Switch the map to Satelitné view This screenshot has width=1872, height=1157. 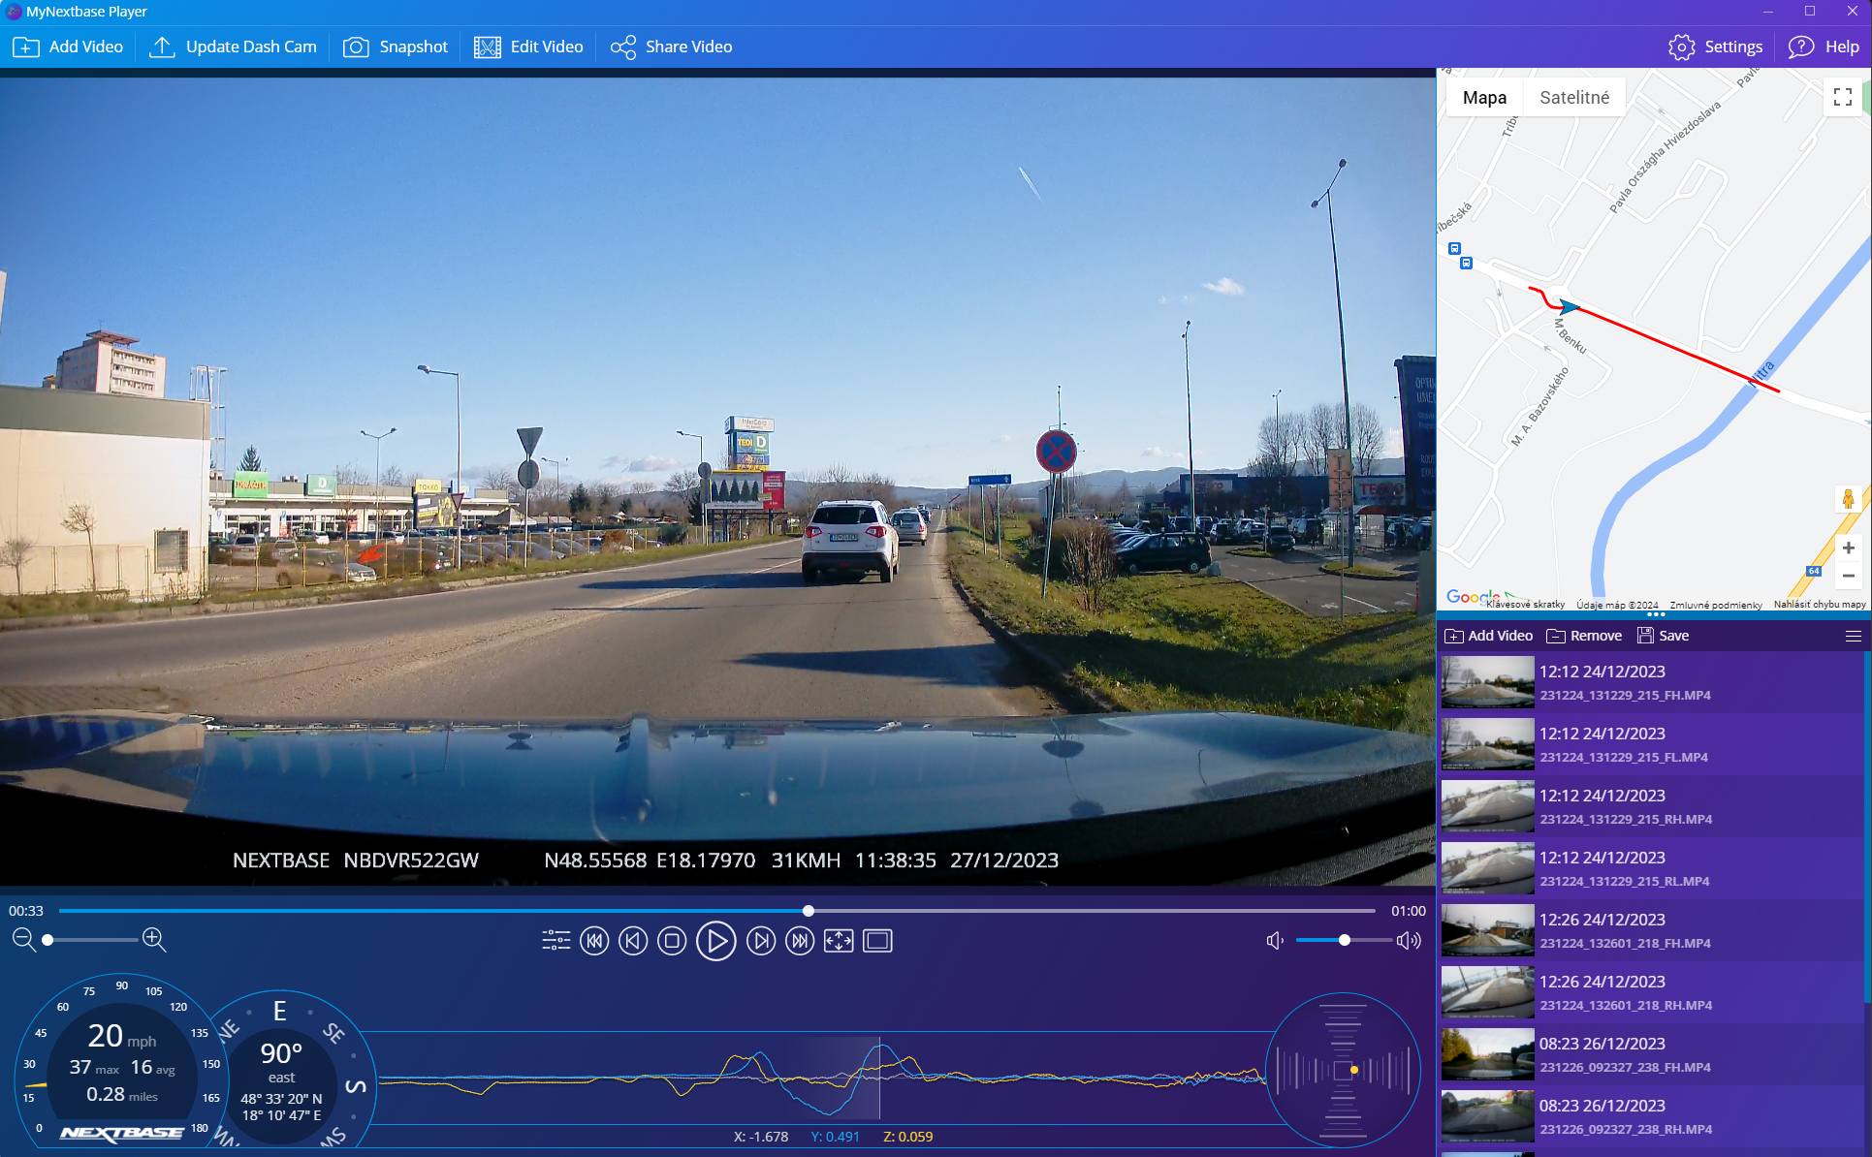click(x=1573, y=98)
